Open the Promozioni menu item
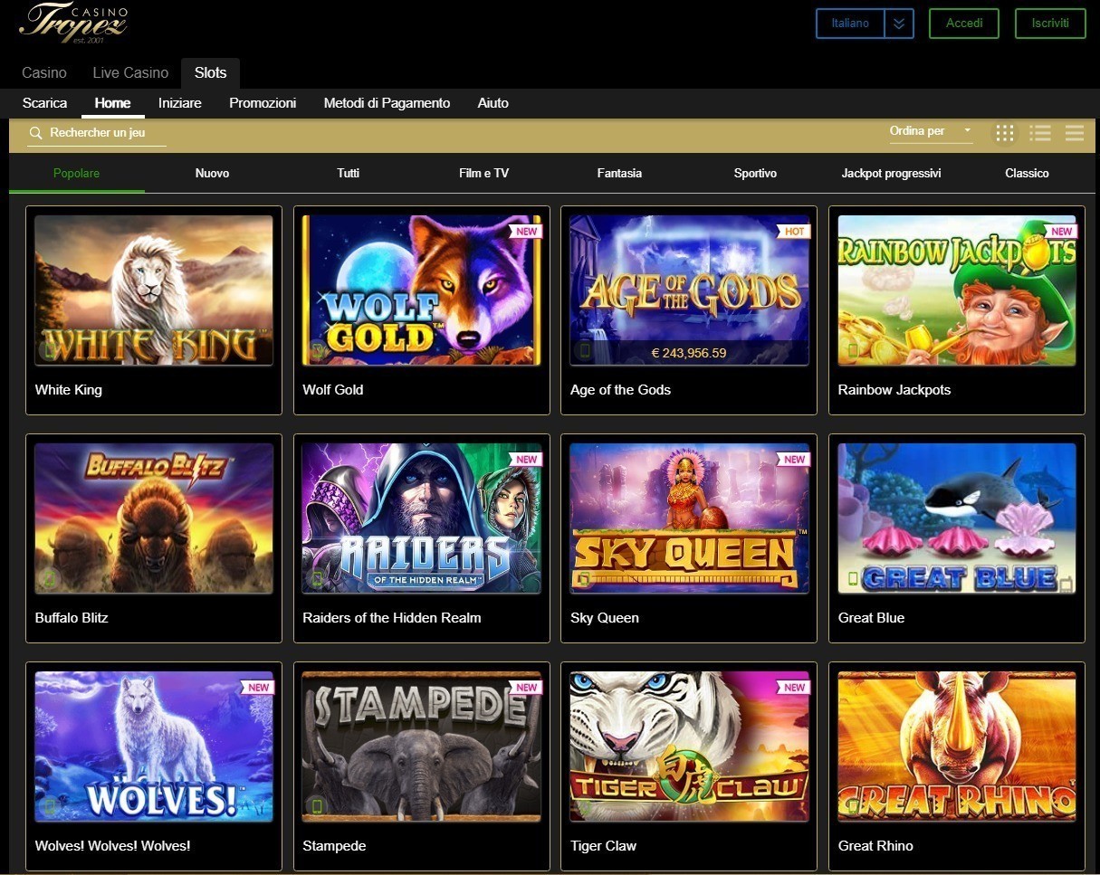Viewport: 1100px width, 875px height. pos(263,103)
